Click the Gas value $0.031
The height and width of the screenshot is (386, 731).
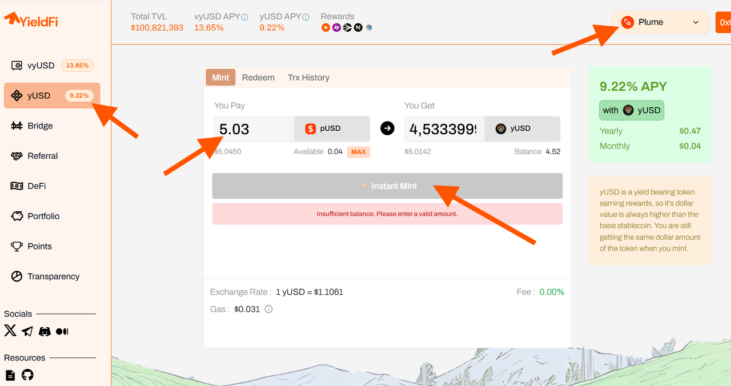(x=247, y=309)
